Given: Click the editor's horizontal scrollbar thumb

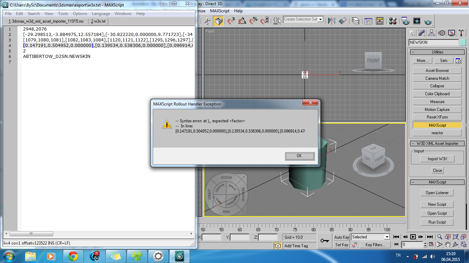Looking at the screenshot, I should 31,234.
